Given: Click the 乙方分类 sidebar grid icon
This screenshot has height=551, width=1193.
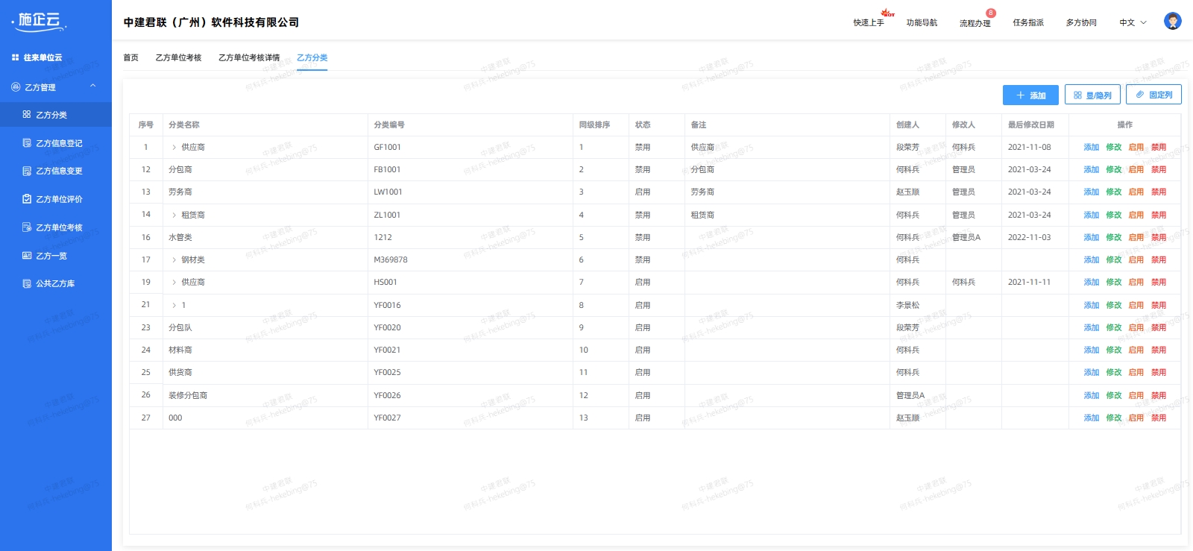Looking at the screenshot, I should [x=27, y=115].
